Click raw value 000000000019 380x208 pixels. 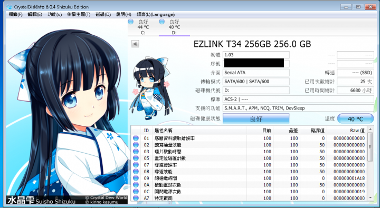[349, 192]
